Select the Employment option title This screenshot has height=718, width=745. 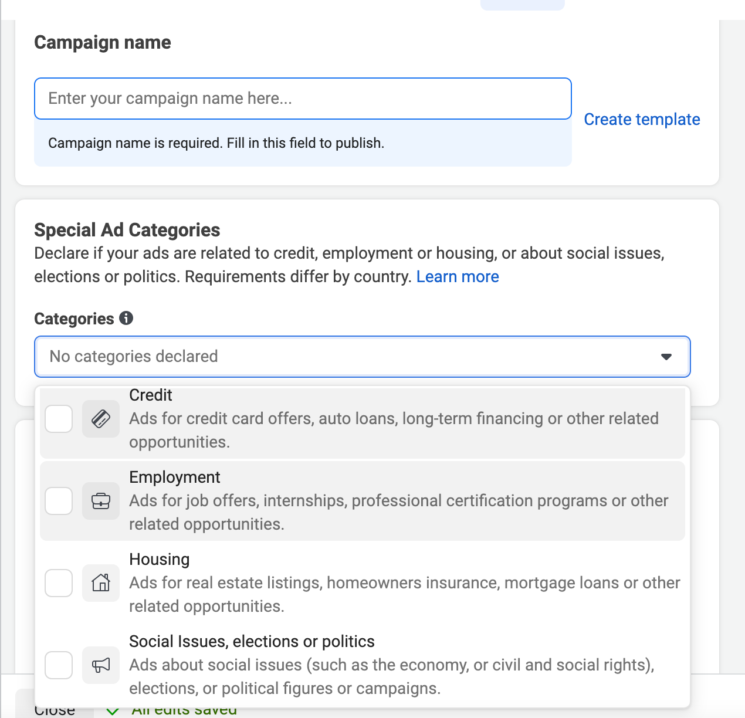175,477
